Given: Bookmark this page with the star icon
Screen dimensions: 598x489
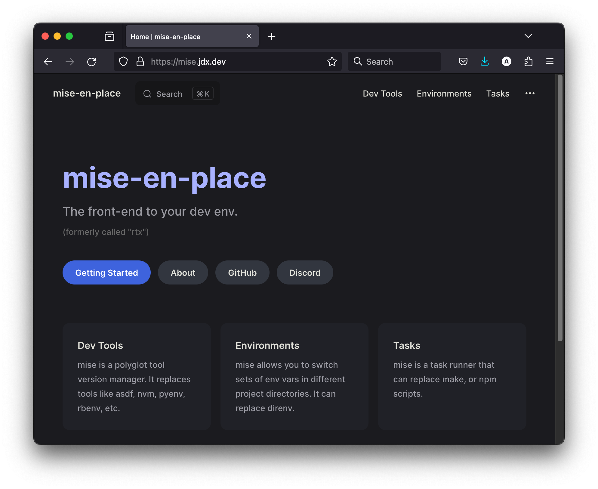Looking at the screenshot, I should coord(332,62).
